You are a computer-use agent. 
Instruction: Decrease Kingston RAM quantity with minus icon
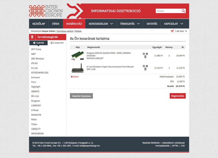[x=147, y=54]
